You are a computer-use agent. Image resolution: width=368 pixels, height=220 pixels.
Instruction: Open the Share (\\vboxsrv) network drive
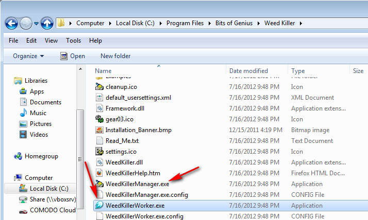click(53, 199)
